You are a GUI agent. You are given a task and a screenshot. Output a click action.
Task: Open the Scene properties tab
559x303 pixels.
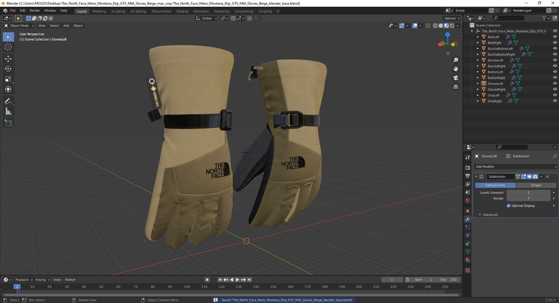tap(468, 192)
